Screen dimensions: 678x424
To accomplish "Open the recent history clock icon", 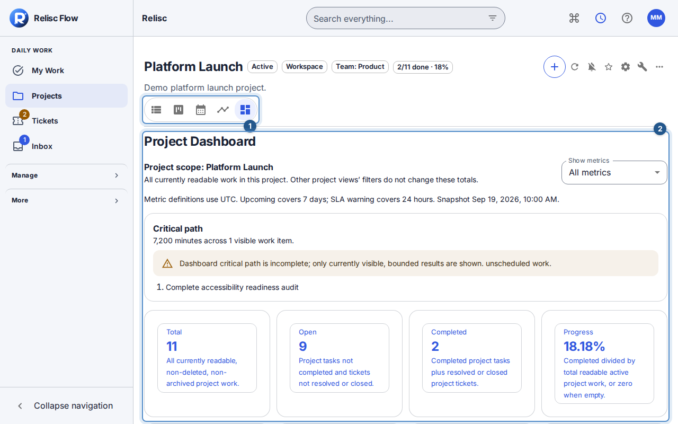I will tap(601, 18).
